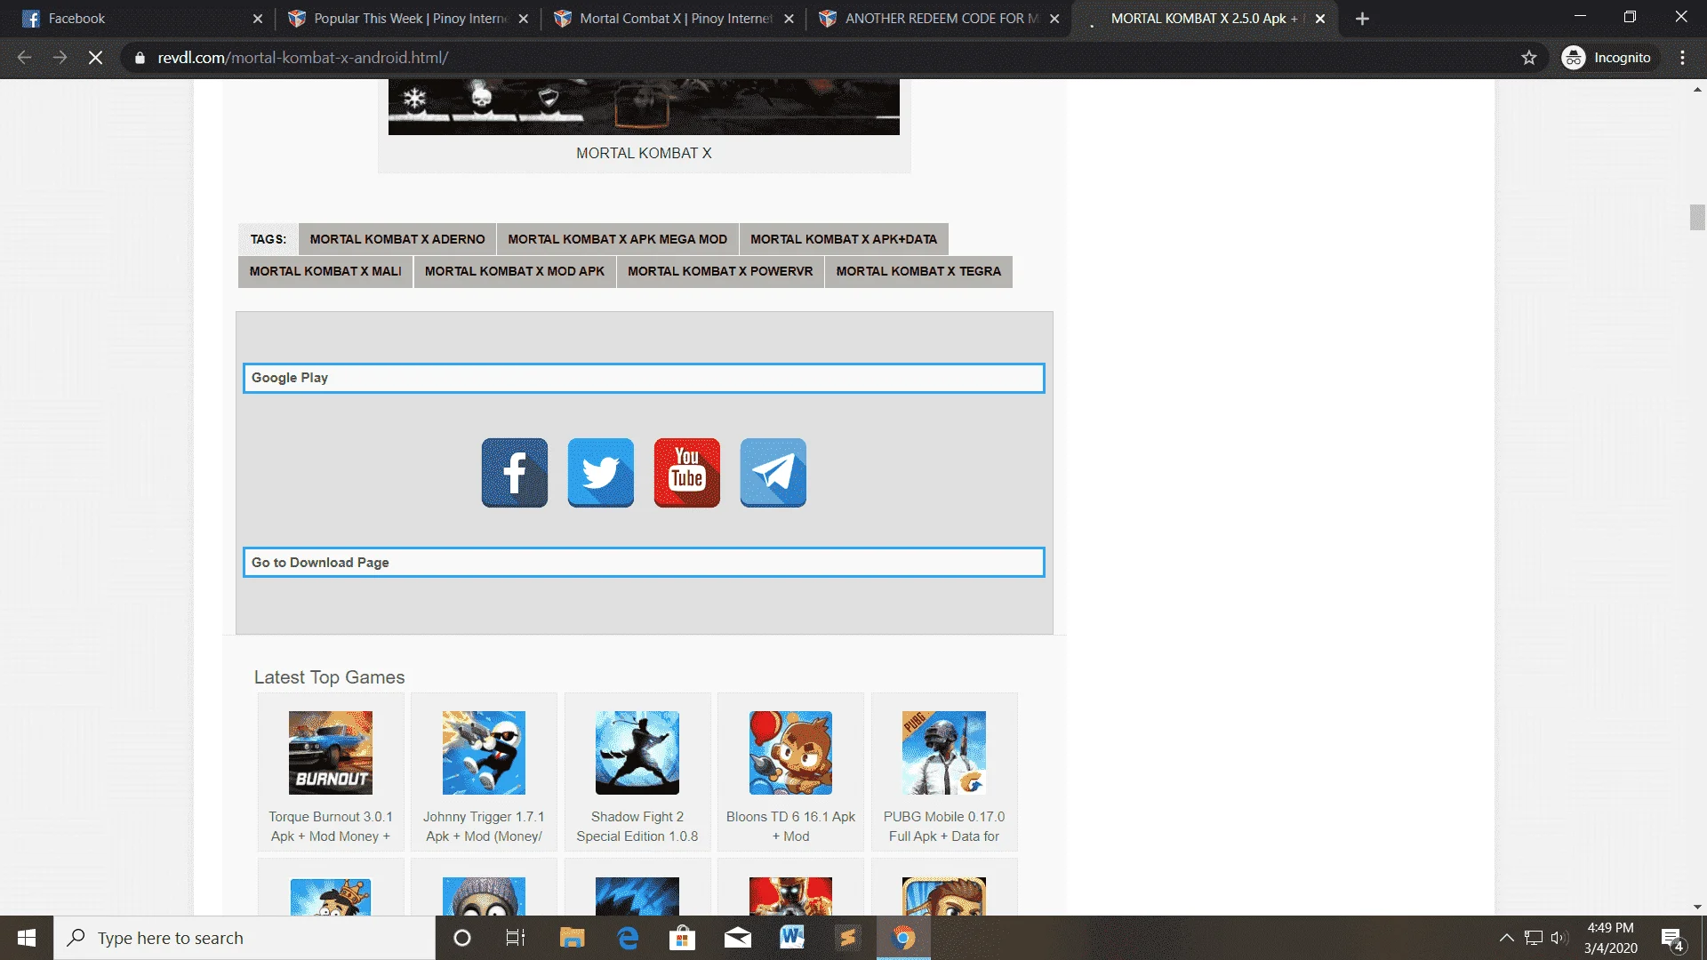
Task: Open the MORTAL KOMBAT X MOD APK tag
Action: point(515,272)
